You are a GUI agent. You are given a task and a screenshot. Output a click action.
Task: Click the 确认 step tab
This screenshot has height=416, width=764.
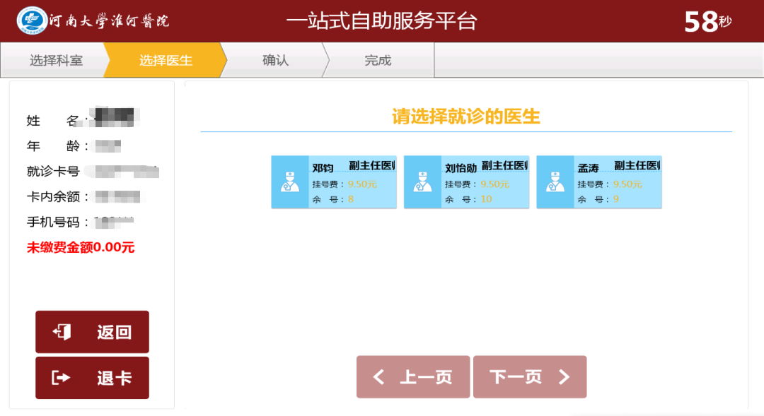[x=275, y=60]
